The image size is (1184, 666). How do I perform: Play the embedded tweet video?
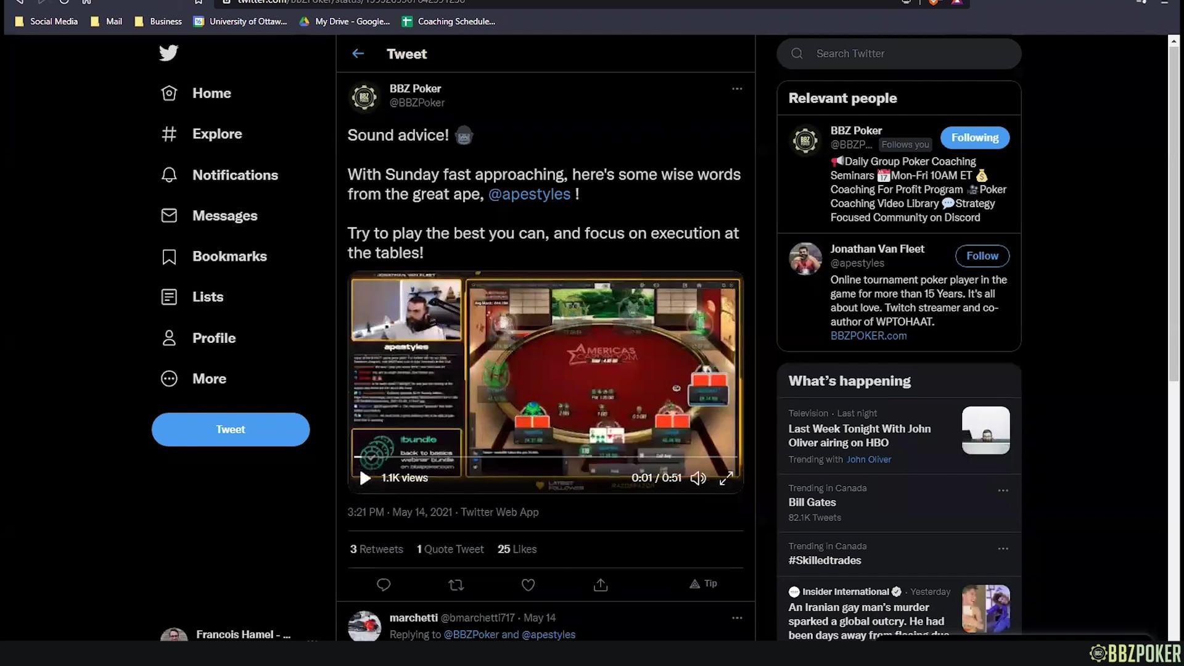pos(365,478)
